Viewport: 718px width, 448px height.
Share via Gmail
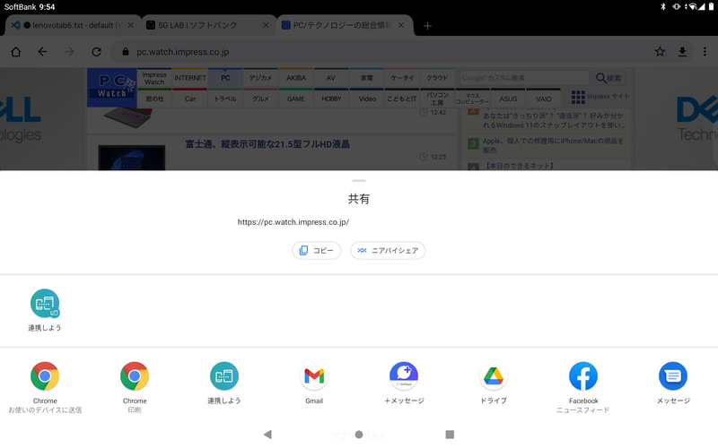(314, 375)
